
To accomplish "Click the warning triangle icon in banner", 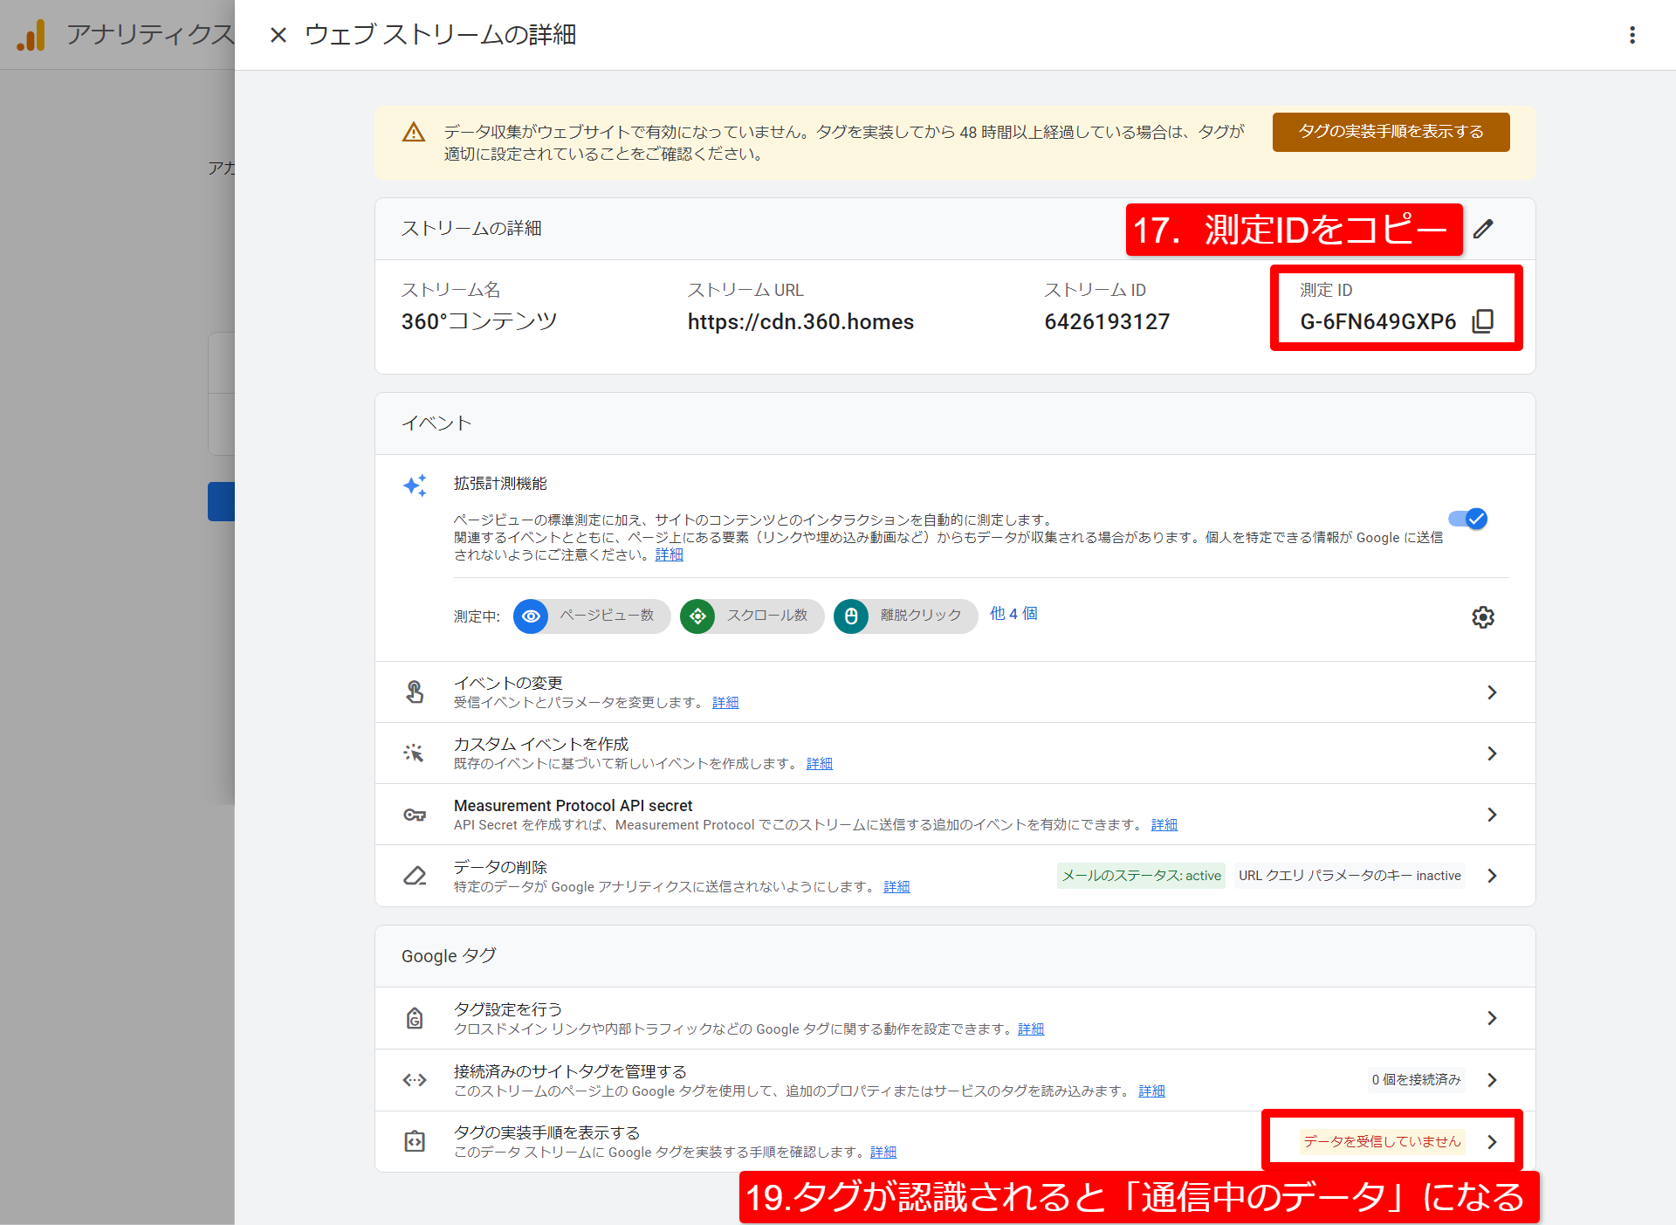I will [413, 133].
